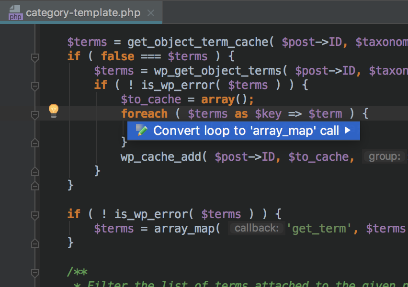The width and height of the screenshot is (408, 287).
Task: Click fold end marker below foreach loop
Action: coord(35,143)
